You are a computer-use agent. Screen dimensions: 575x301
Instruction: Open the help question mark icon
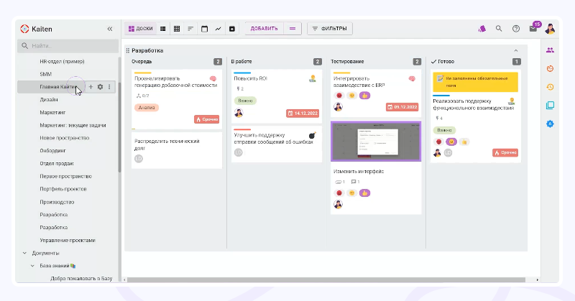[515, 29]
